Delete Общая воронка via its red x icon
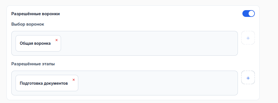This screenshot has height=103, width=278. click(57, 40)
